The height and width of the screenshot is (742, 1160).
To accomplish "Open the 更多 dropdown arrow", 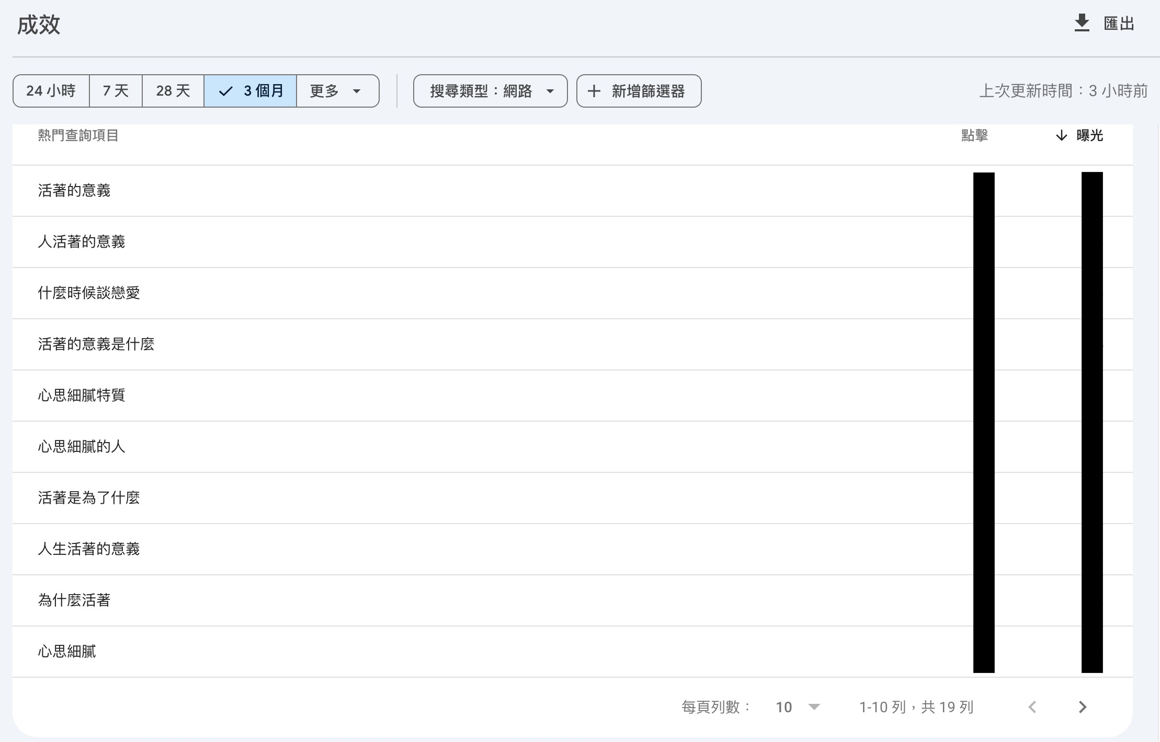I will click(x=357, y=91).
